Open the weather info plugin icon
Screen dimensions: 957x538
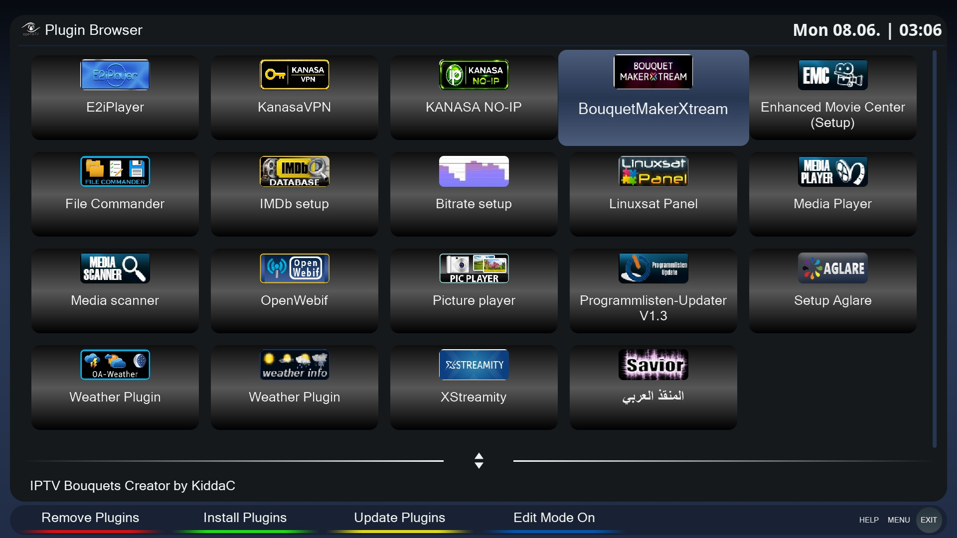pyautogui.click(x=295, y=365)
